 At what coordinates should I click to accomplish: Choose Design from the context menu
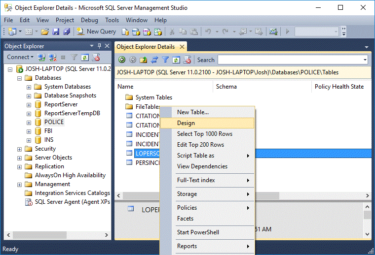(186, 123)
